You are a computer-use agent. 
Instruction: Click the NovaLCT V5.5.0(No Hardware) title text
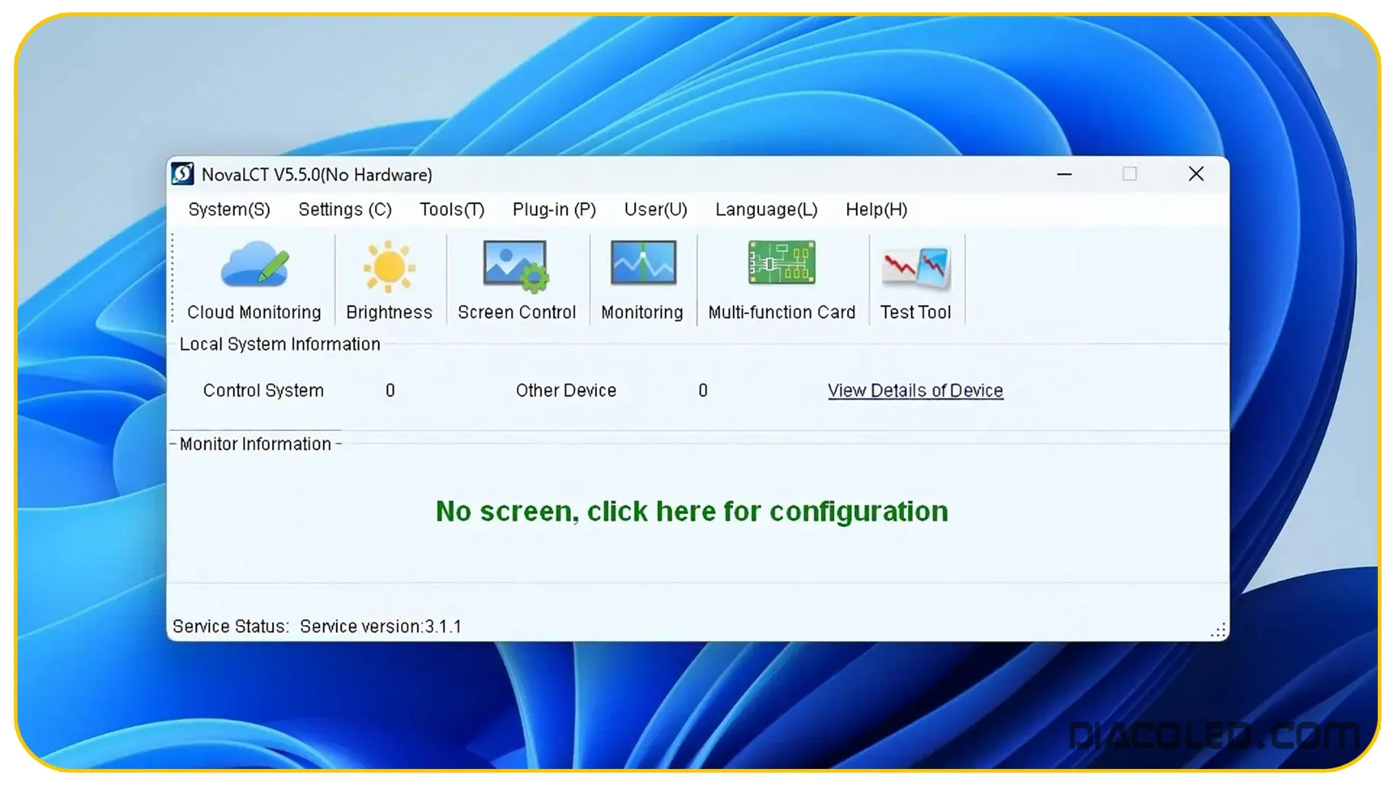pyautogui.click(x=317, y=174)
